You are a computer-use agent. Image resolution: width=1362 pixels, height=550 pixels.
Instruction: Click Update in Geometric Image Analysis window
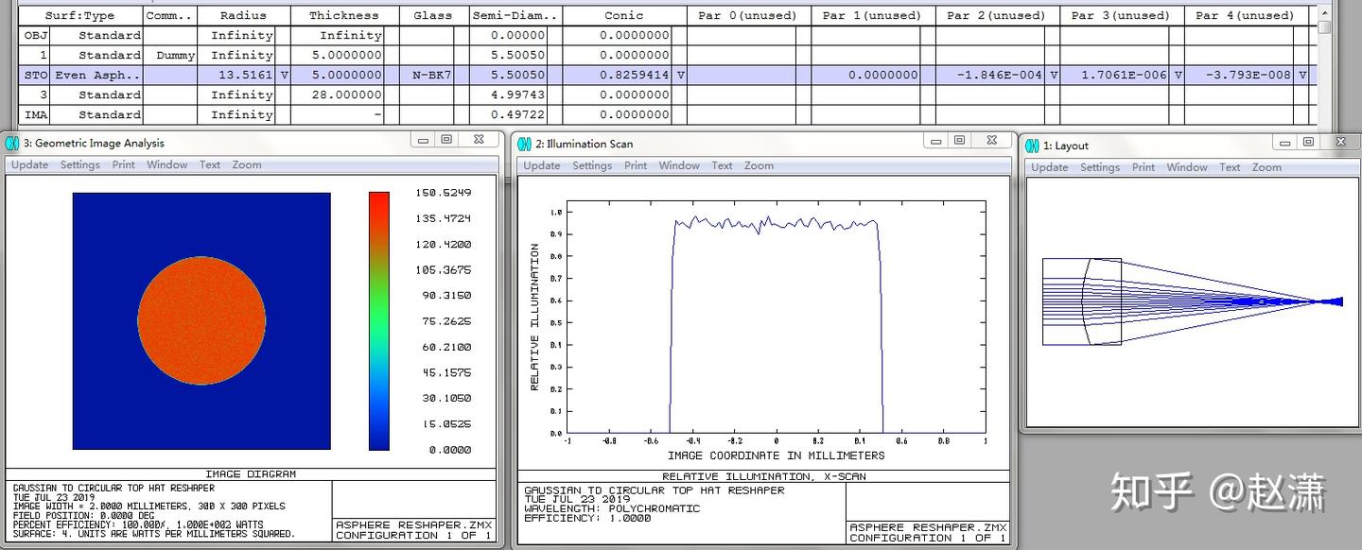pyautogui.click(x=29, y=164)
